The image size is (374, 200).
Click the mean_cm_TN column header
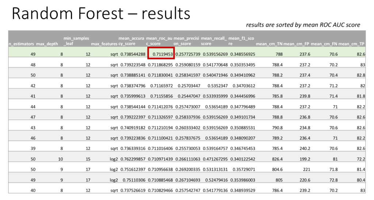pyautogui.click(x=269, y=45)
